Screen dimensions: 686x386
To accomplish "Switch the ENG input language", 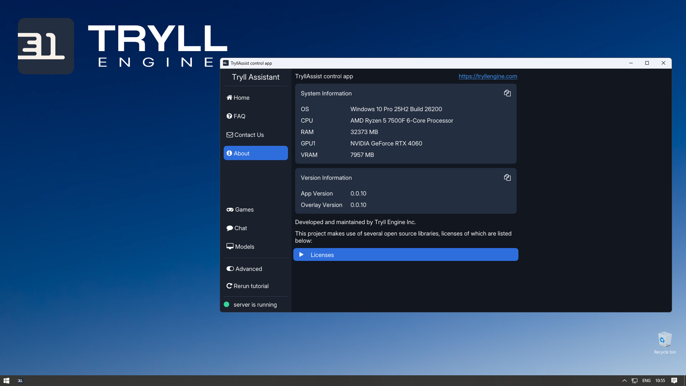I will point(646,381).
